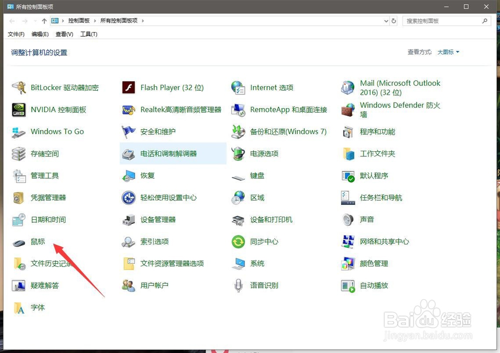
Task: Click the back navigation arrow
Action: tap(11, 21)
